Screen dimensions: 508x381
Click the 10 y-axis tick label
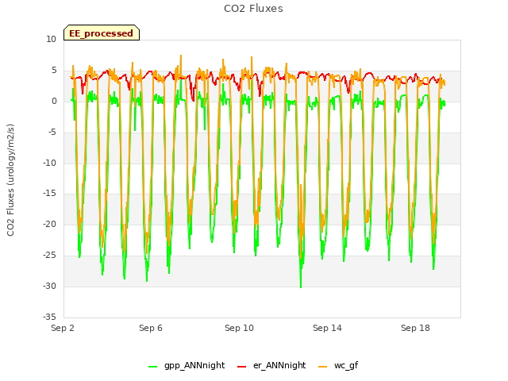click(51, 40)
